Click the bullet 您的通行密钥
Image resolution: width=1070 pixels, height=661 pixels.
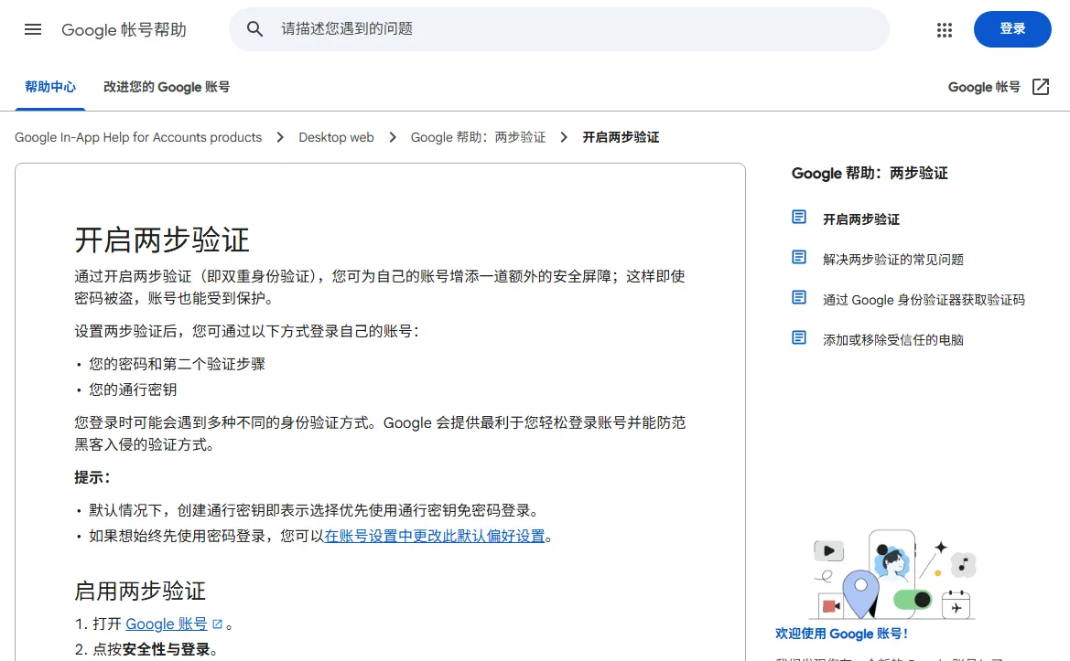[x=133, y=389]
